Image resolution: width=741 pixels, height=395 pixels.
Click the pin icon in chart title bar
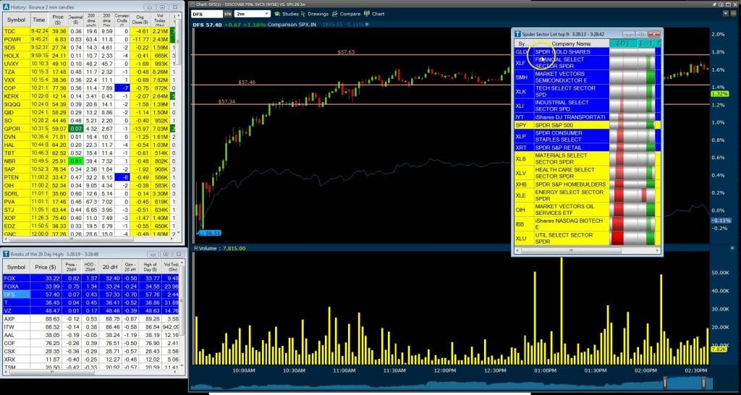[713, 4]
